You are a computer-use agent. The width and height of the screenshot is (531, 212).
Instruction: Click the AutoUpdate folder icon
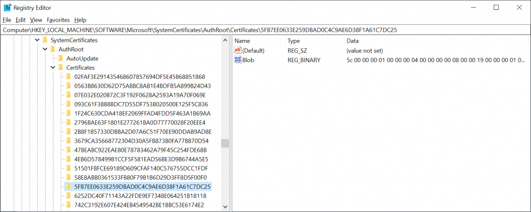point(60,59)
